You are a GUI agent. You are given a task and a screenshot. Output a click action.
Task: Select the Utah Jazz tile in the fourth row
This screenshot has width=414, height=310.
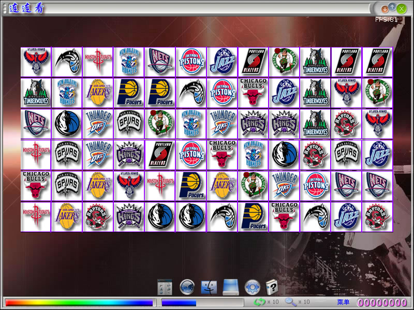tap(378, 154)
